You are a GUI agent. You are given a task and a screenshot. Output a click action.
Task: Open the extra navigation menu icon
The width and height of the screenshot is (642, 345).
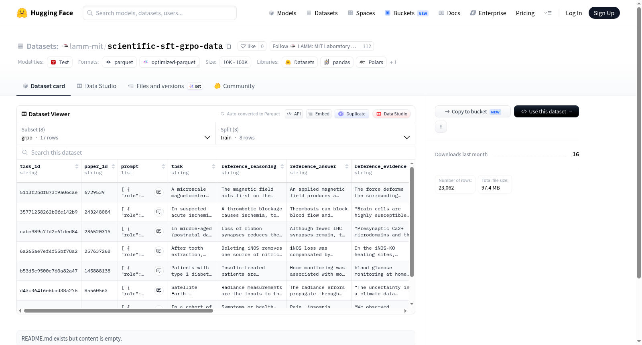pos(548,13)
